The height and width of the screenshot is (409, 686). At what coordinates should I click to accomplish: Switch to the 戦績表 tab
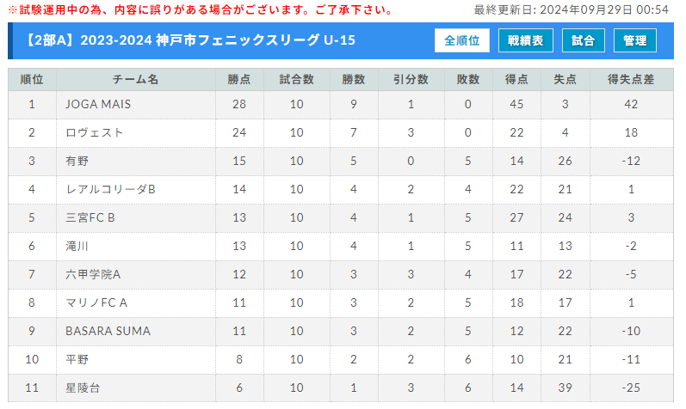525,40
